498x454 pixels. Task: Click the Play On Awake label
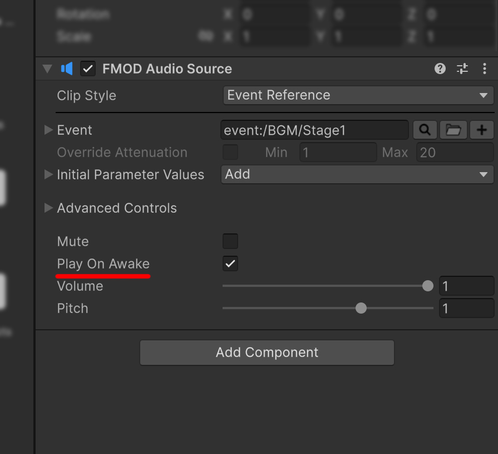tap(103, 263)
